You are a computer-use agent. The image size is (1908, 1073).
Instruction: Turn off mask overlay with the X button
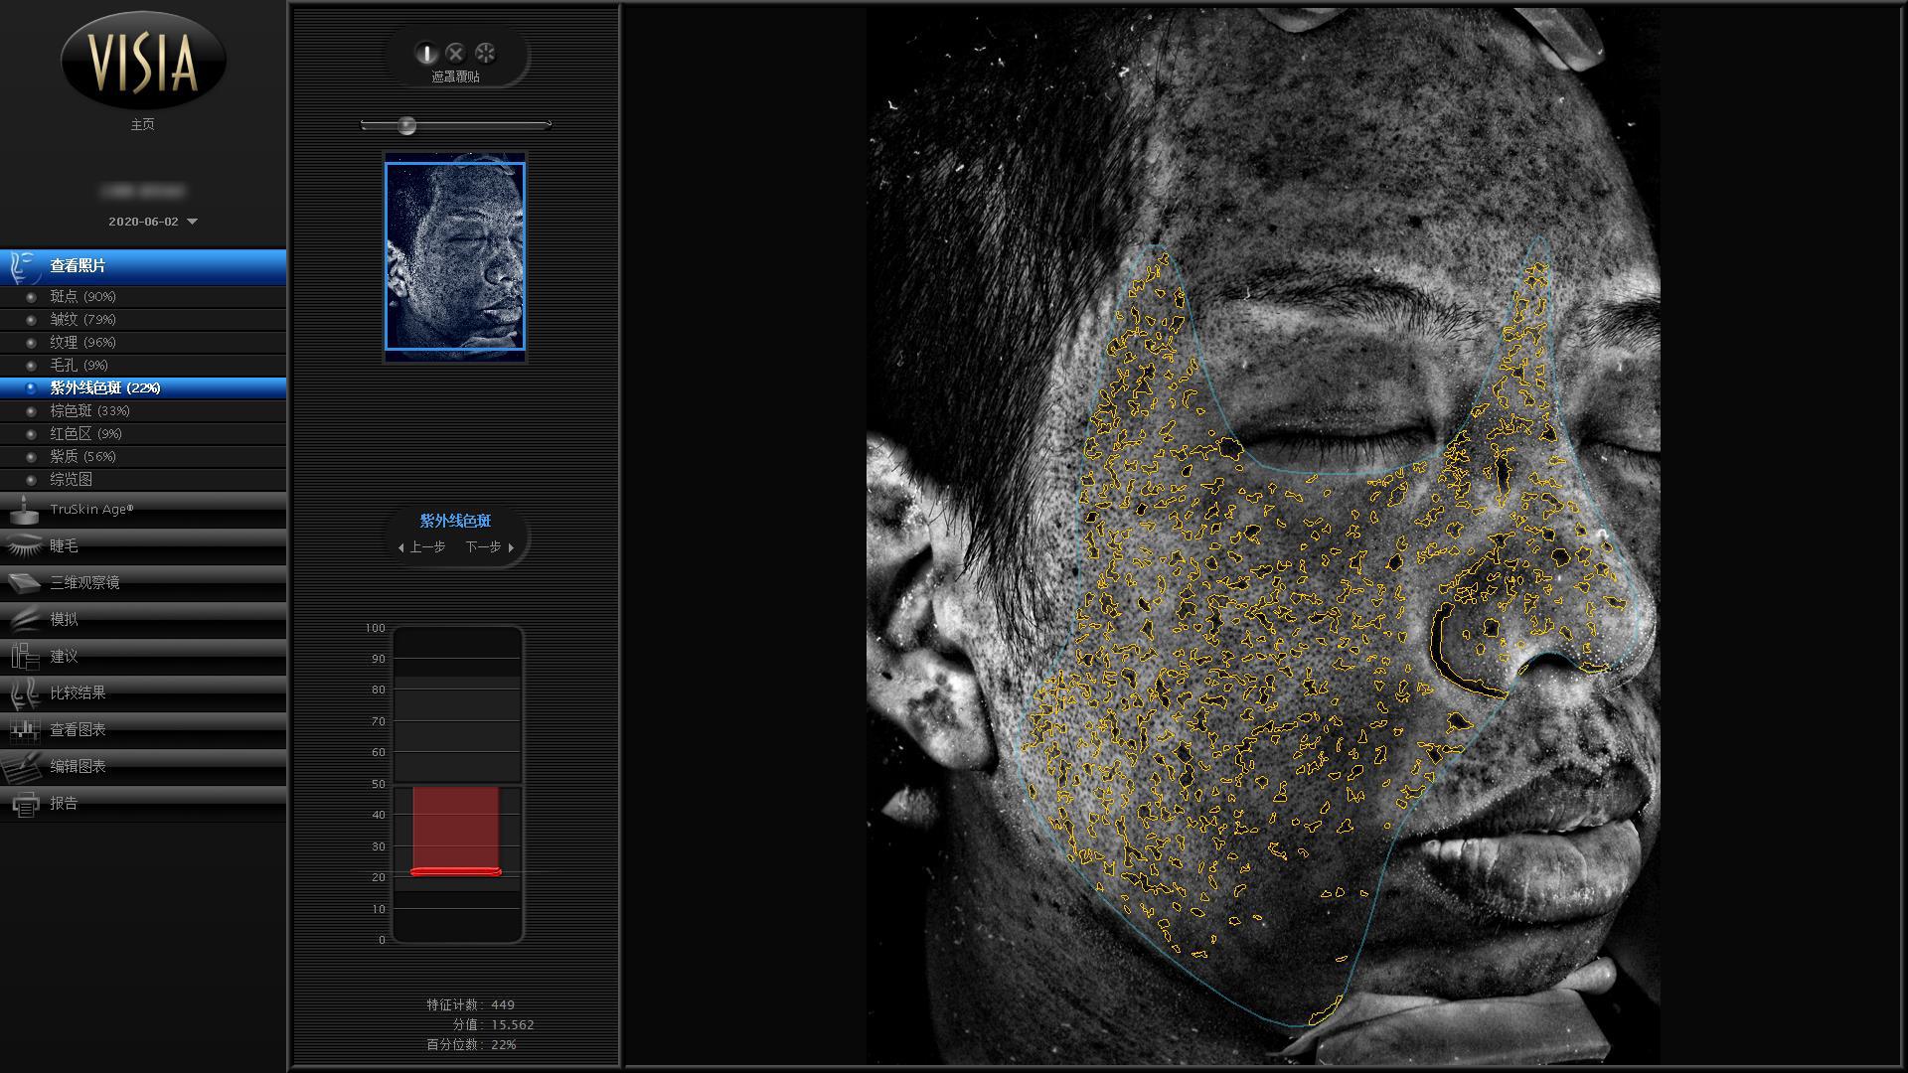point(455,53)
